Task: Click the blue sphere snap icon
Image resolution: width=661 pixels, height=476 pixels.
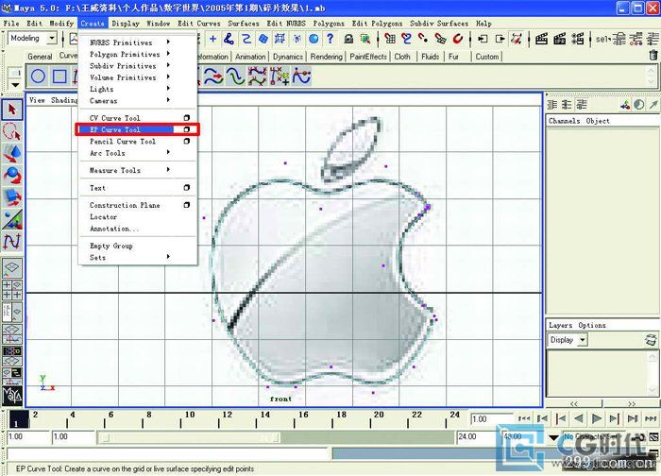Action: coord(314,39)
